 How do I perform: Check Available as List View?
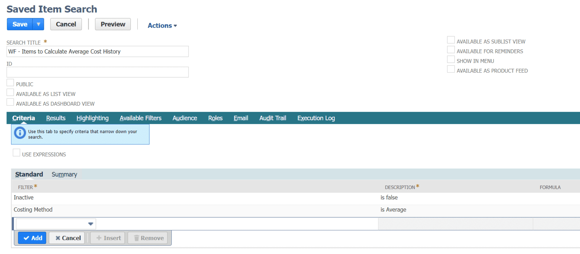[10, 93]
